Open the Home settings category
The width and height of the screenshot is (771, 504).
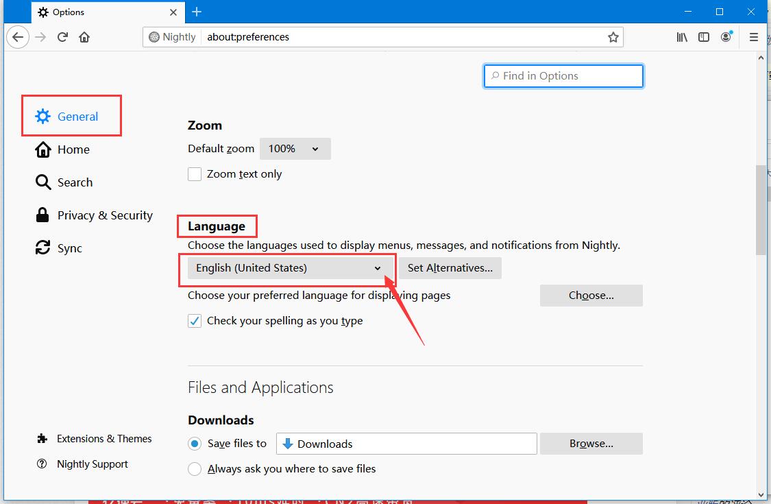click(x=62, y=149)
